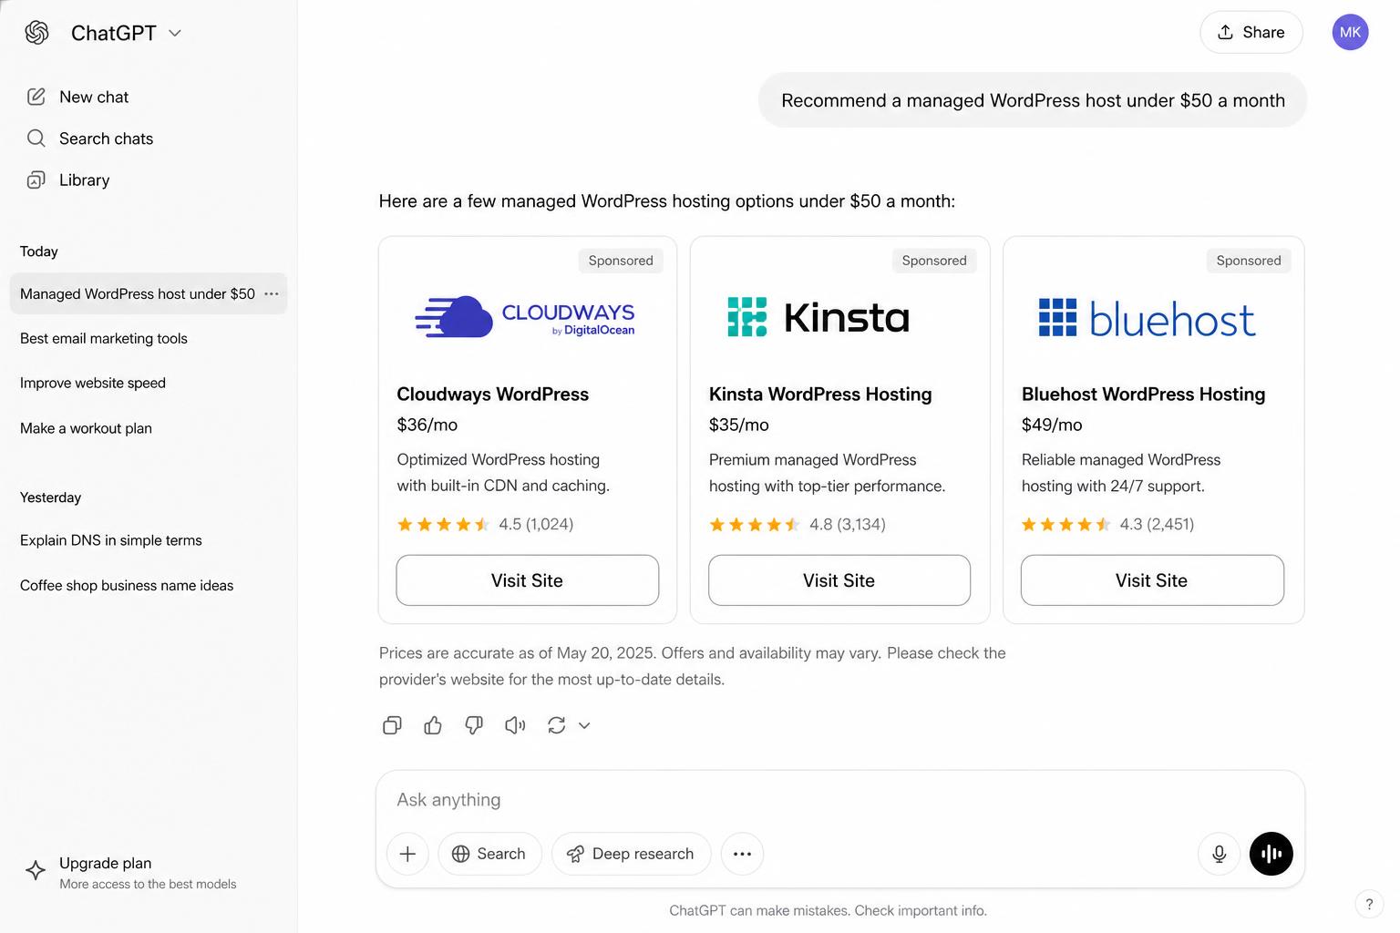The height and width of the screenshot is (933, 1400).
Task: Enable Deep research
Action: coord(631,854)
